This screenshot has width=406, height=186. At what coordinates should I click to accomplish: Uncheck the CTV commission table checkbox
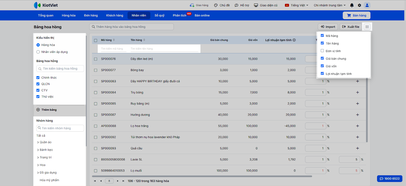pyautogui.click(x=38, y=90)
